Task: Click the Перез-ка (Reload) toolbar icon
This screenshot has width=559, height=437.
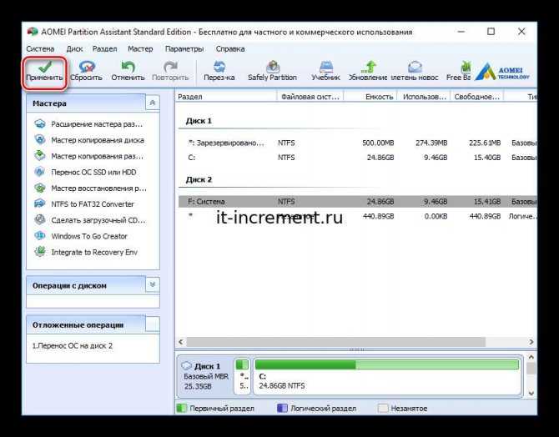Action: tap(219, 67)
